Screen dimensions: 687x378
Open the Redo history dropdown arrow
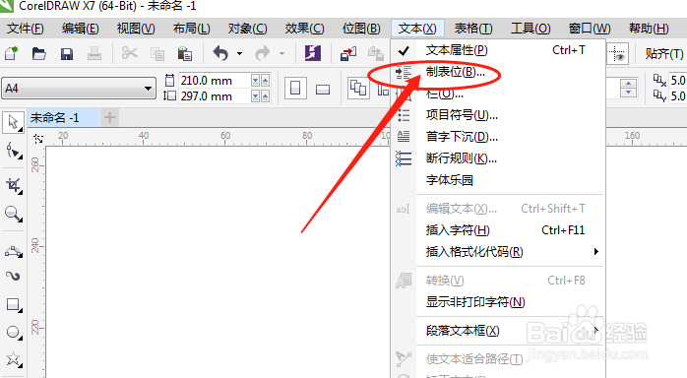(281, 54)
